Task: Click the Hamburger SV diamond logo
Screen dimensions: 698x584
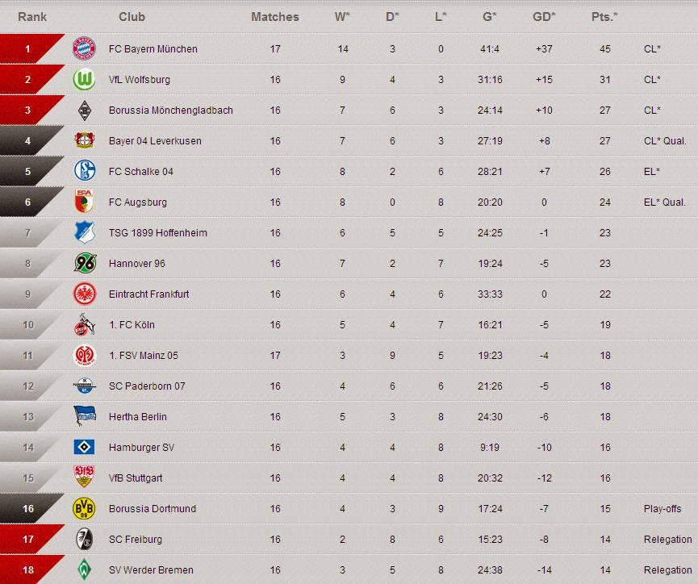Action: click(x=84, y=448)
